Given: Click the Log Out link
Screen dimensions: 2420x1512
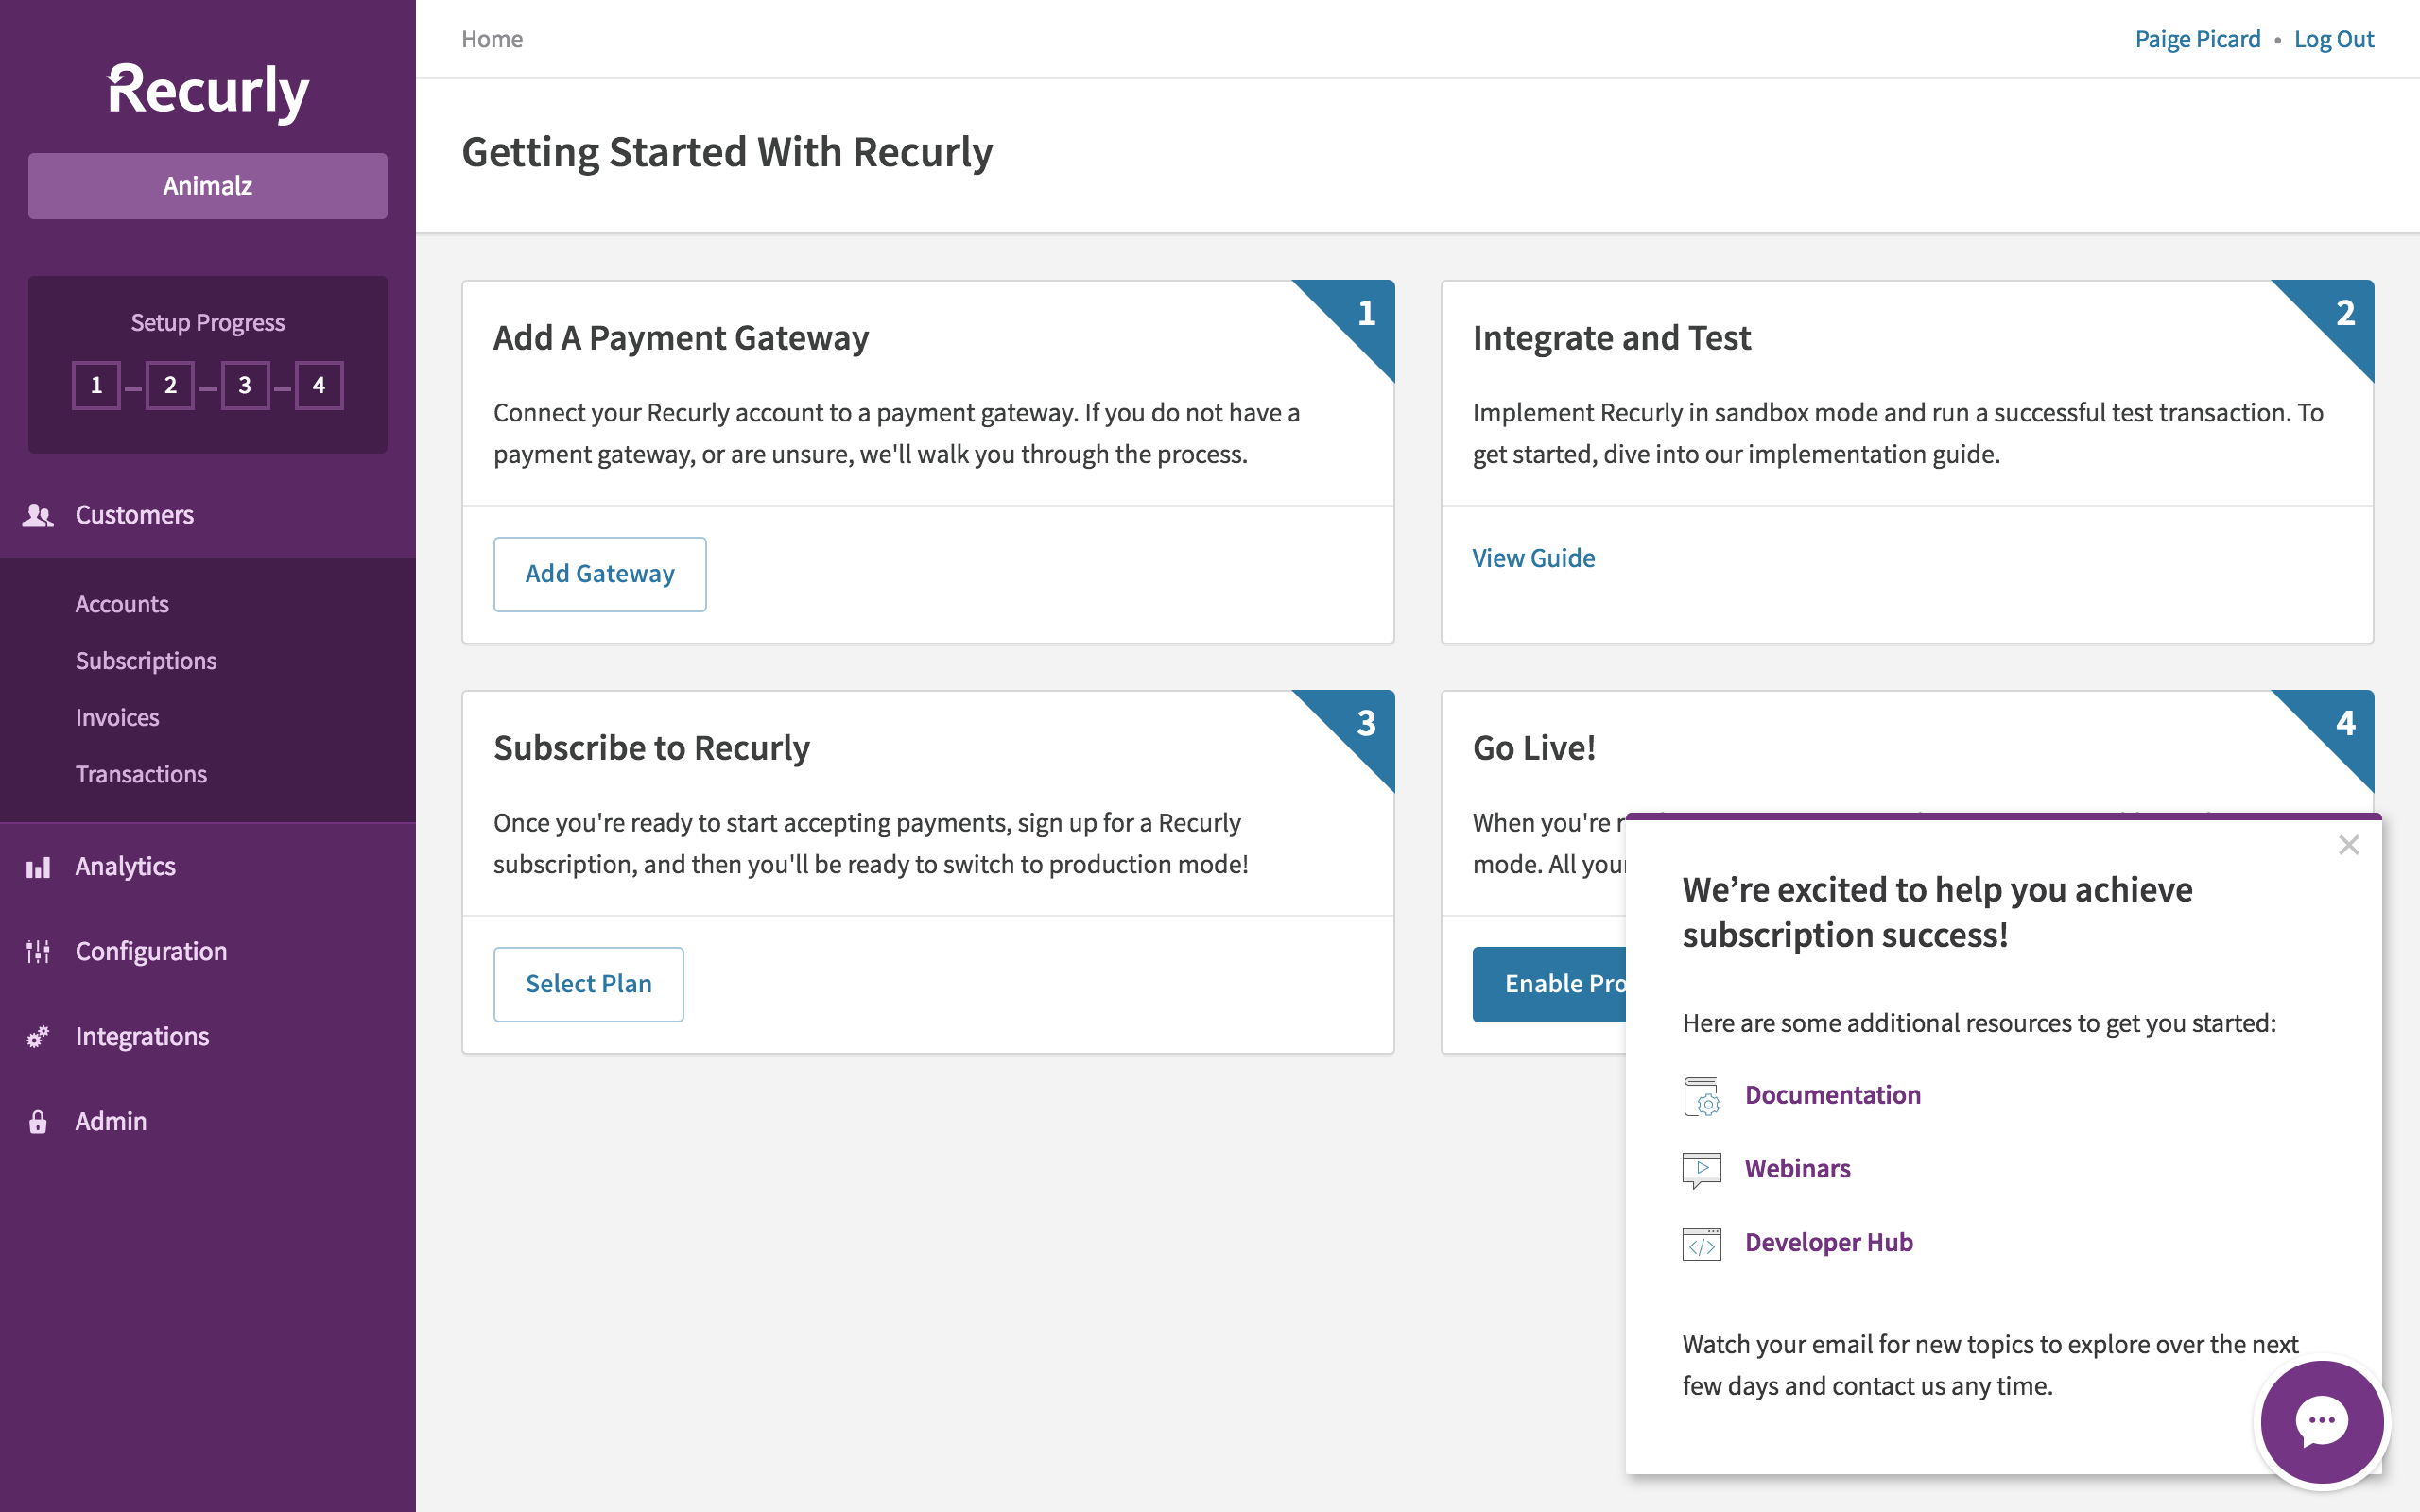Looking at the screenshot, I should 2334,39.
